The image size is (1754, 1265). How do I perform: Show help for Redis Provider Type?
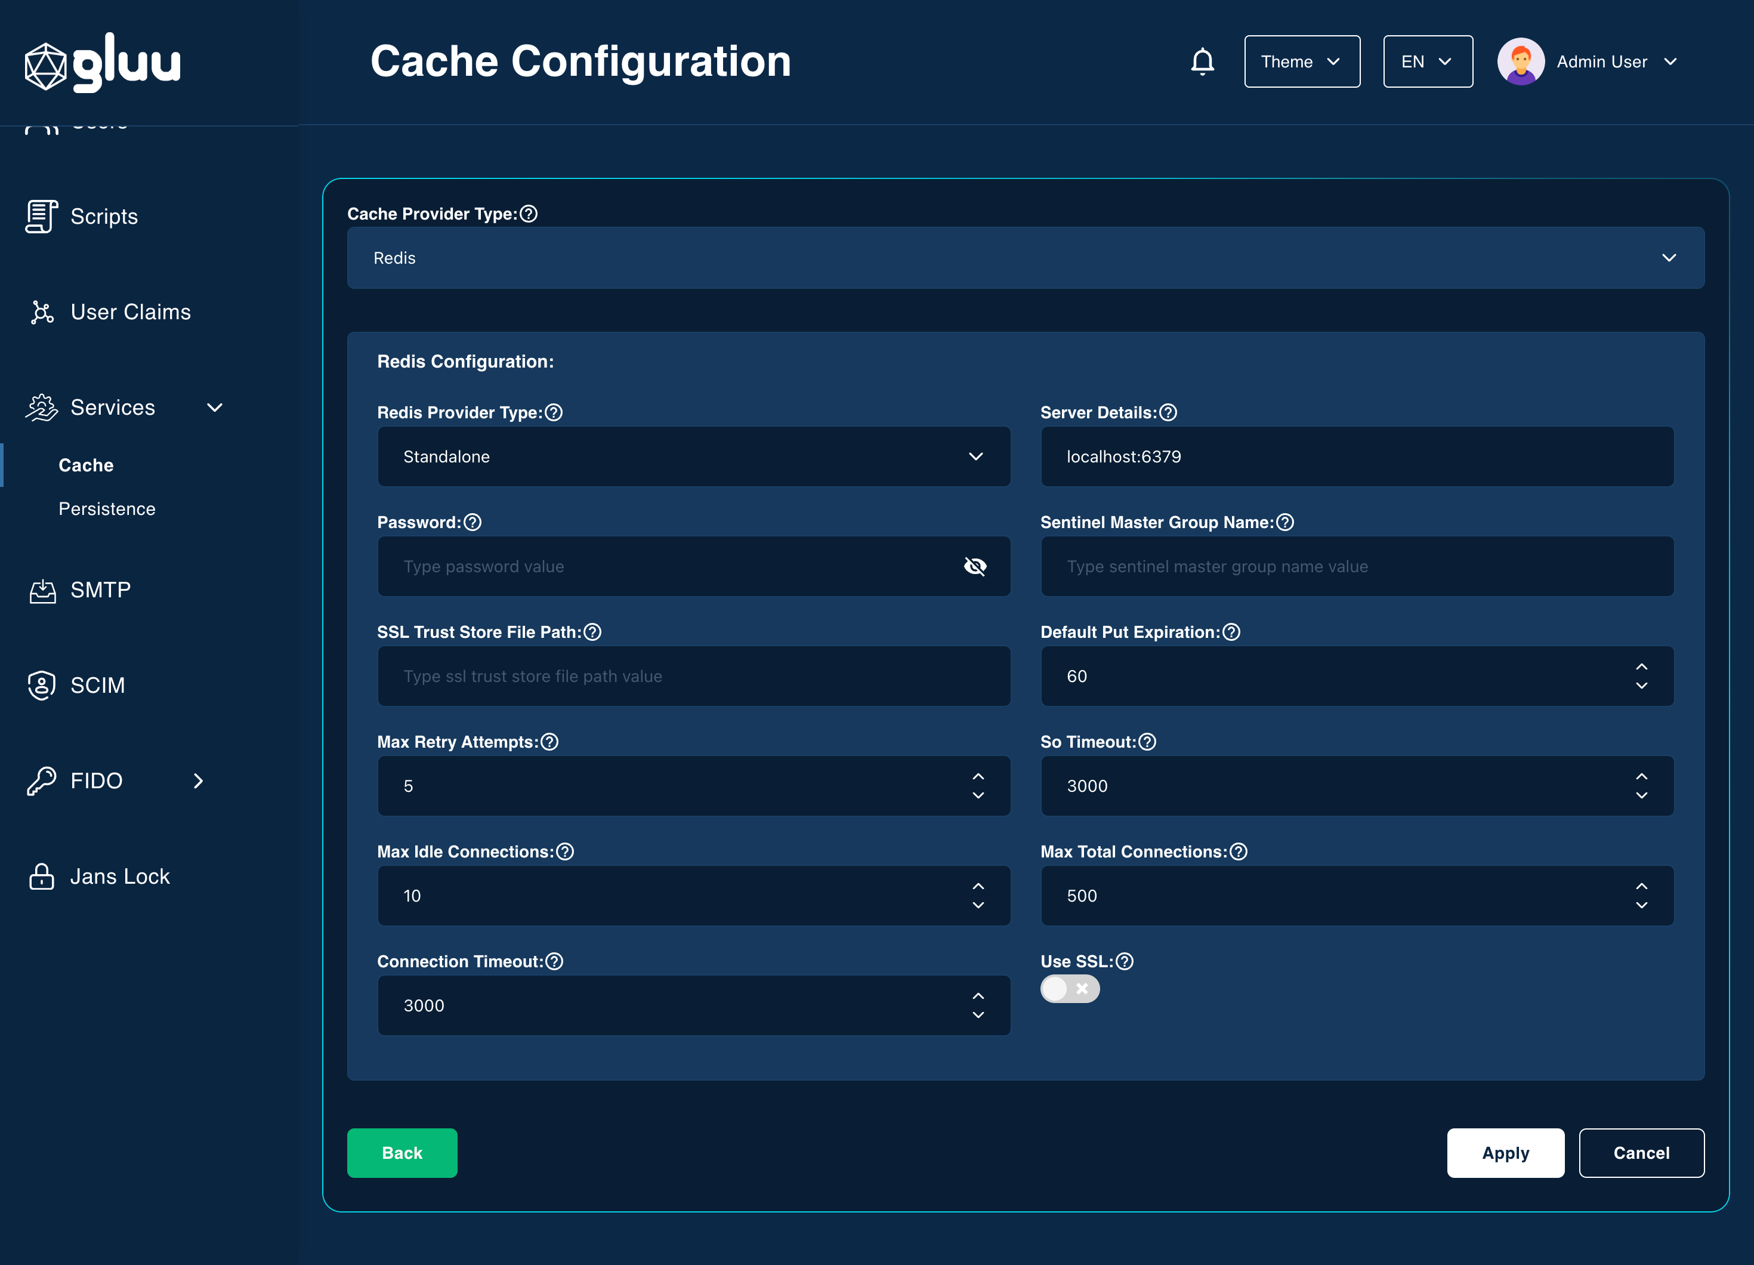pos(554,412)
